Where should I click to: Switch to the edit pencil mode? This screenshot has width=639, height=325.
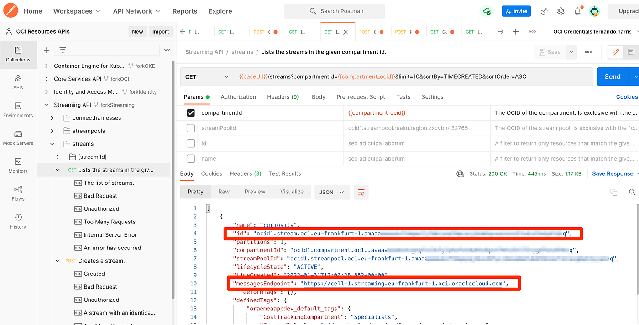click(615, 52)
